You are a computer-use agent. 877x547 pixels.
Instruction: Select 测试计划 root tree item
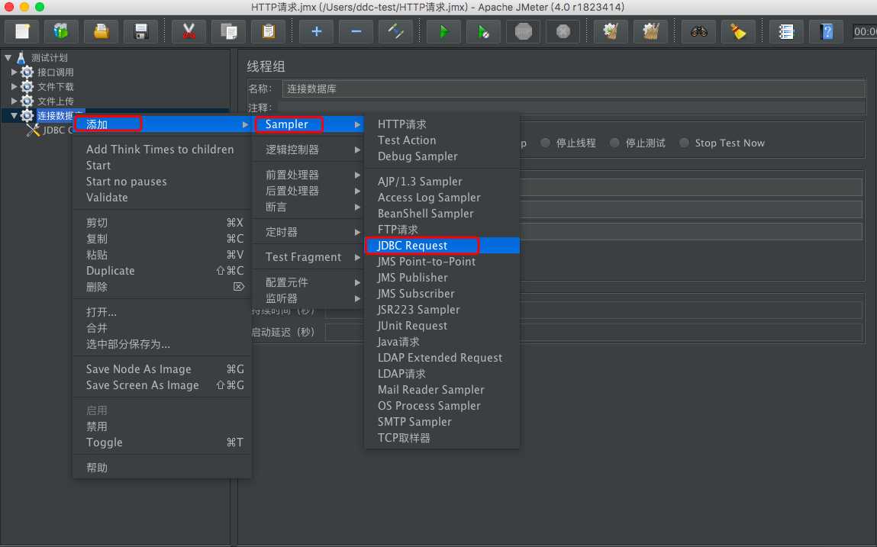pos(49,58)
